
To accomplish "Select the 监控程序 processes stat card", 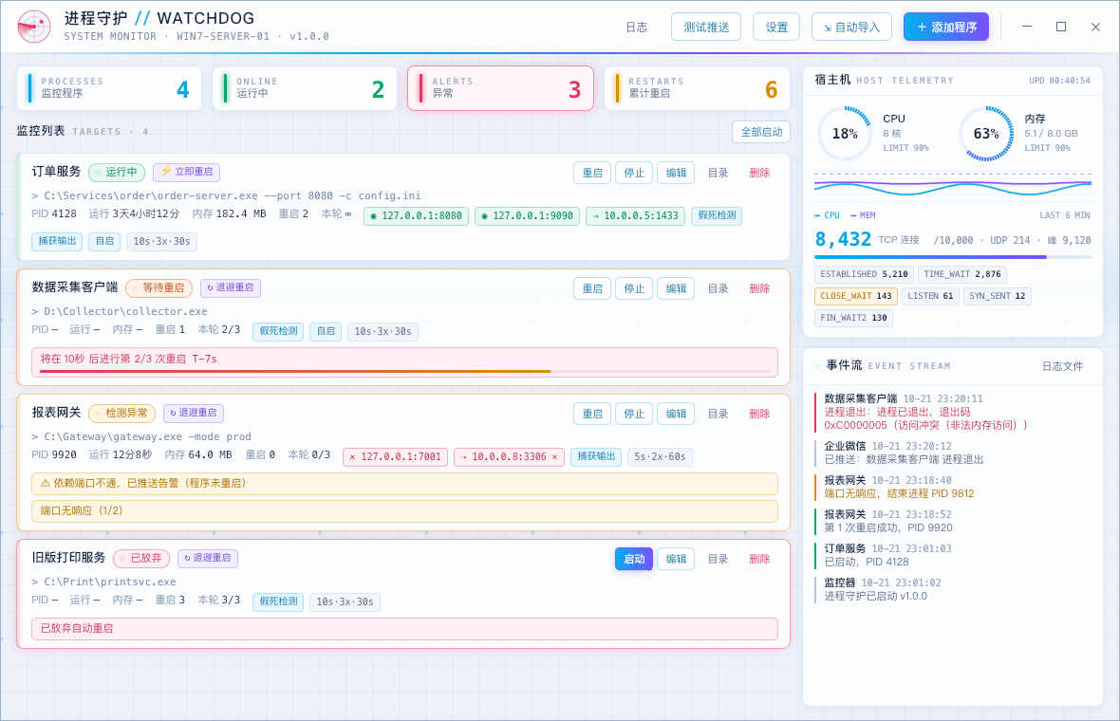I will [110, 88].
